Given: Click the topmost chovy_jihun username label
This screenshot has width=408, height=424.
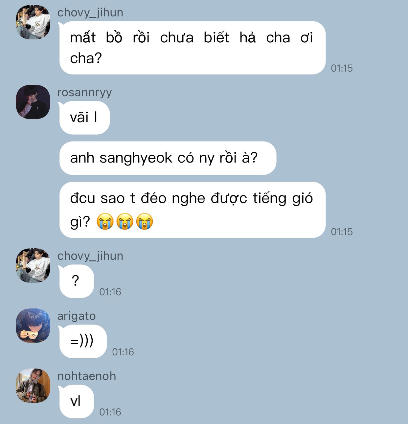Looking at the screenshot, I should [x=90, y=12].
